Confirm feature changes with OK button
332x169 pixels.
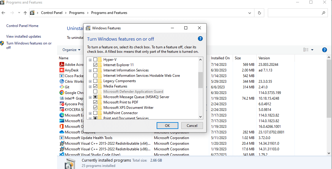[x=167, y=125]
